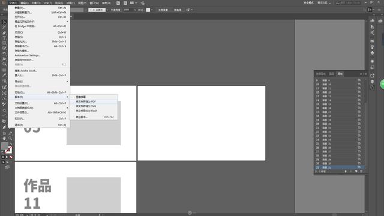Expand the 文档颜色模式(M) submenu arrow
Screen dimensions: 384x216
[x=67, y=108]
